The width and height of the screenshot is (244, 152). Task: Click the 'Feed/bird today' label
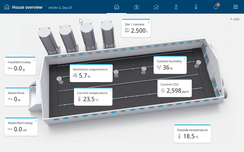19,62
